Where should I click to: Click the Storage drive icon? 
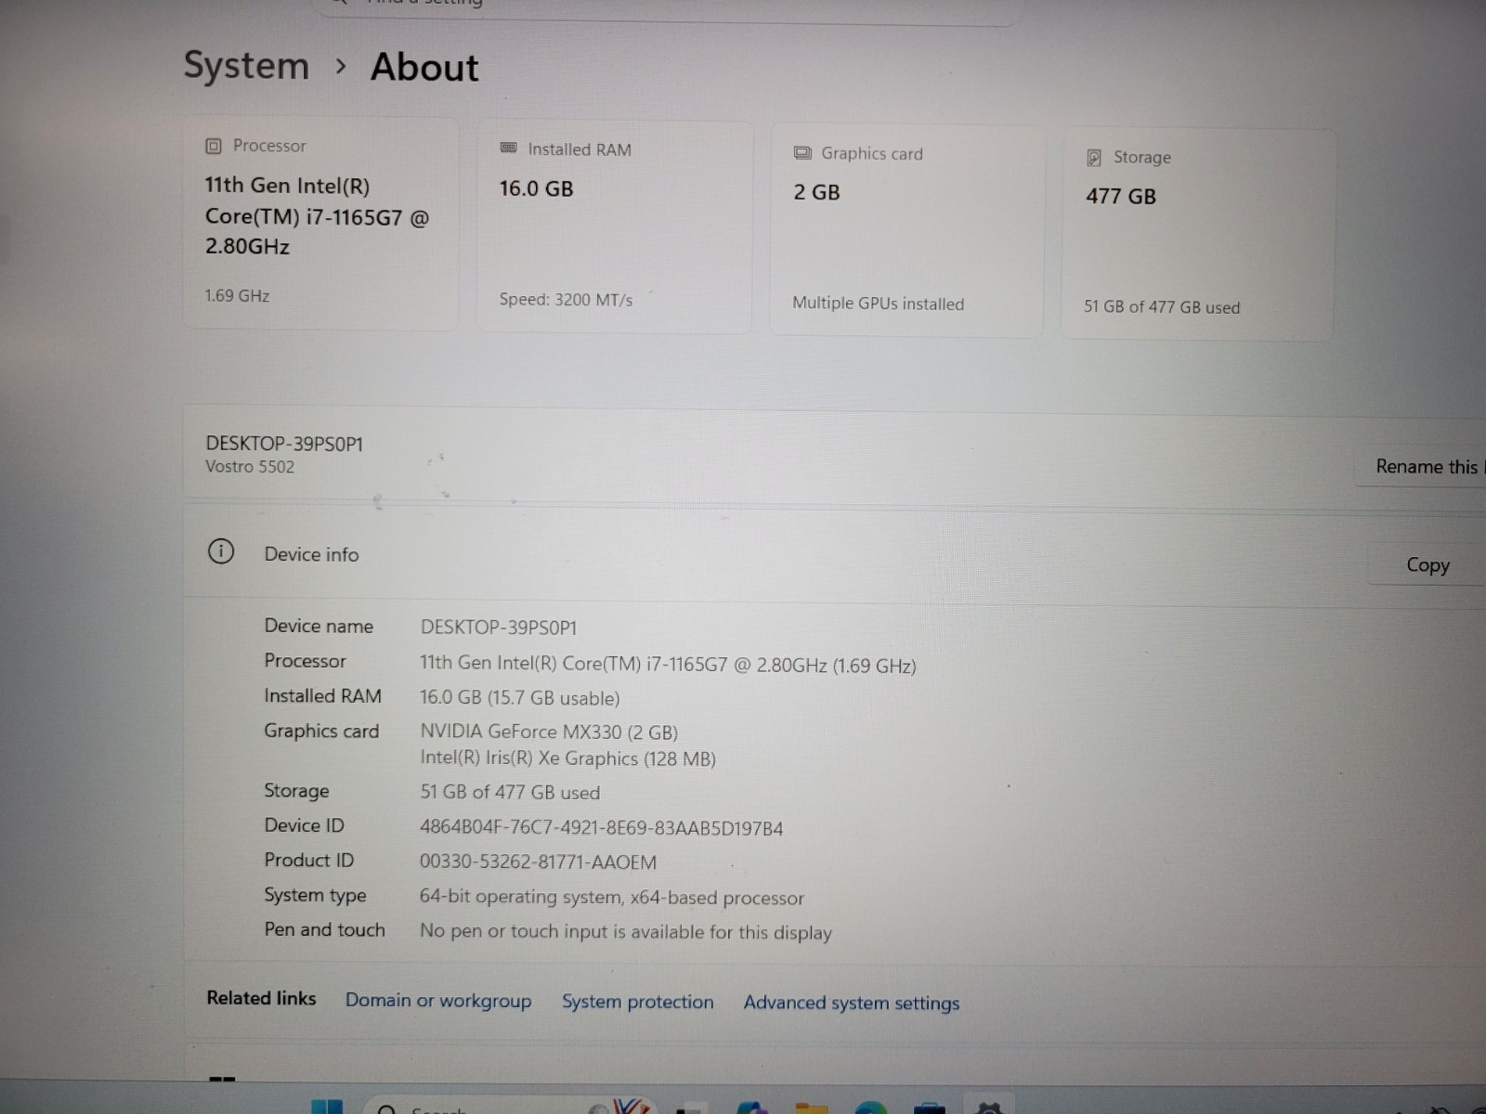(1094, 158)
